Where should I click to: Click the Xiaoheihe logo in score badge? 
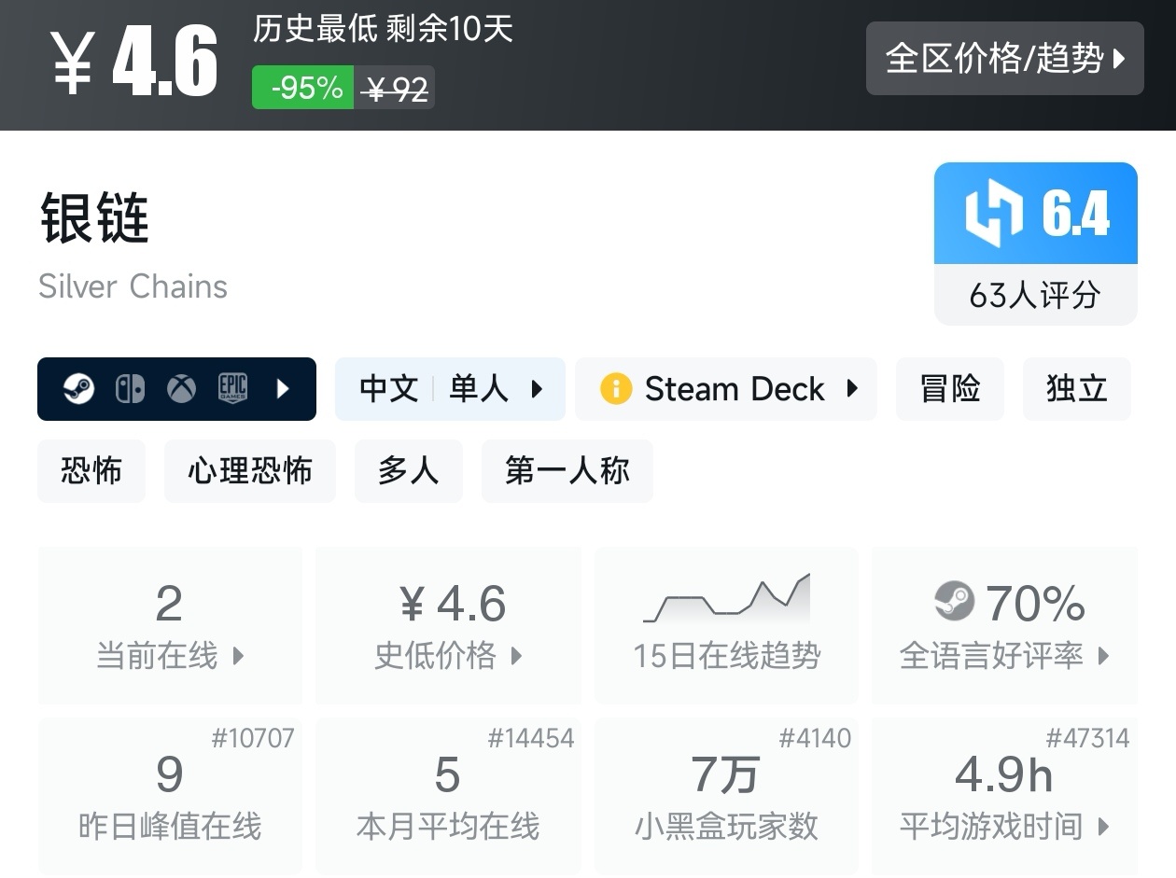[994, 214]
